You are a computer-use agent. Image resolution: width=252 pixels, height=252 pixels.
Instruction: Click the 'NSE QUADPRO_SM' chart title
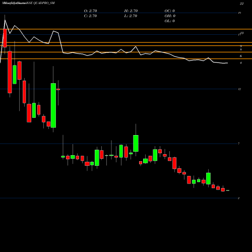point(41,3)
